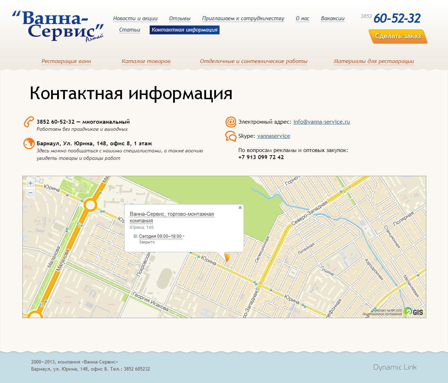This screenshot has height=383, width=448.
Task: Click Георгия Исакова street label on map
Action: 150,302
